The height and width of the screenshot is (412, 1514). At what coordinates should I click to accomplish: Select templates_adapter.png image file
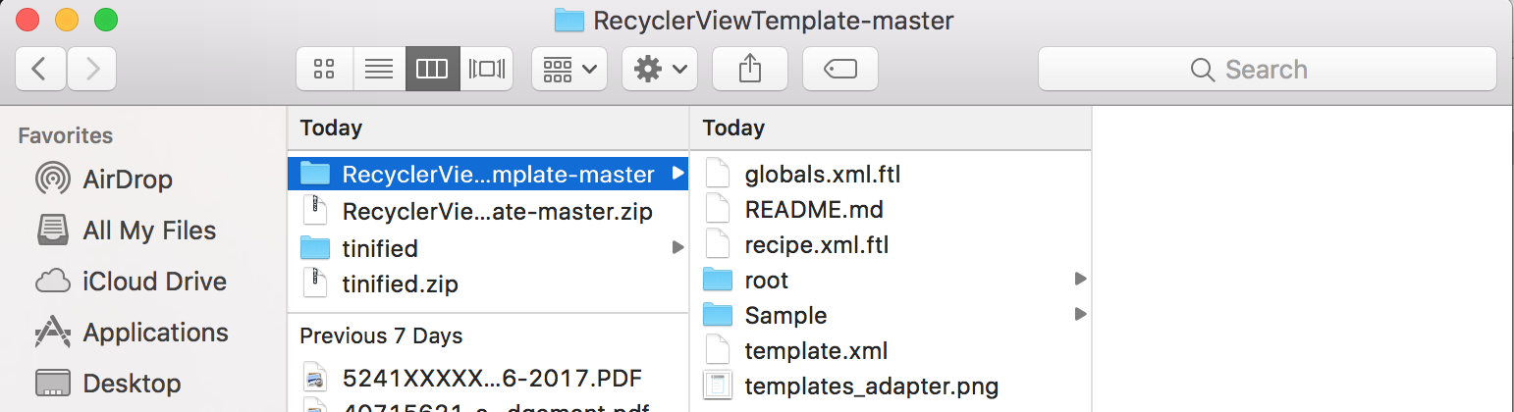click(871, 386)
